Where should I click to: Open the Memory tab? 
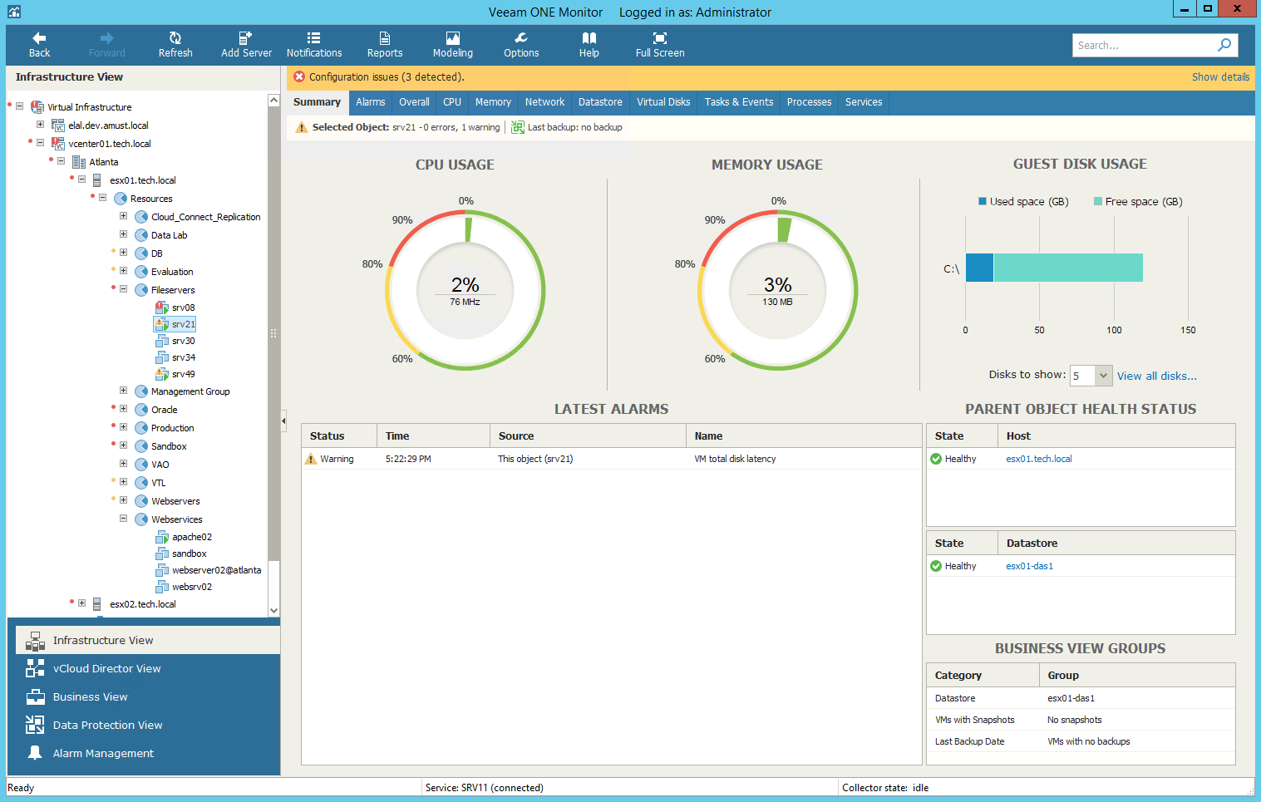(493, 102)
